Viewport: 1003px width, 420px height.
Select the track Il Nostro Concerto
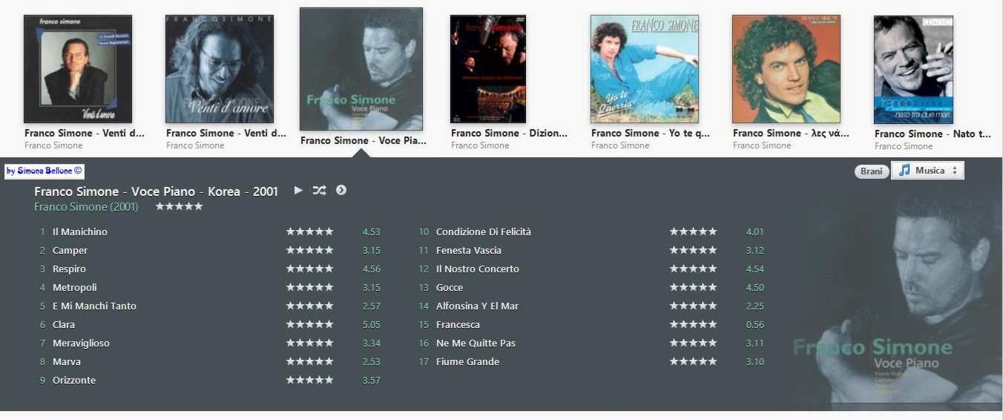point(478,269)
